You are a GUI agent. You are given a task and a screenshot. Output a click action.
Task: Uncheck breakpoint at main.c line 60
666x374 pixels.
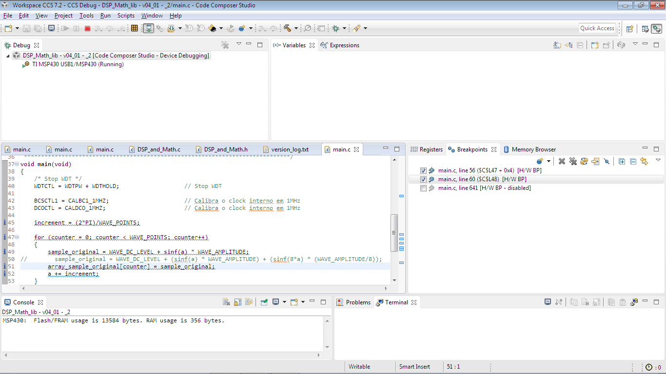pyautogui.click(x=423, y=179)
